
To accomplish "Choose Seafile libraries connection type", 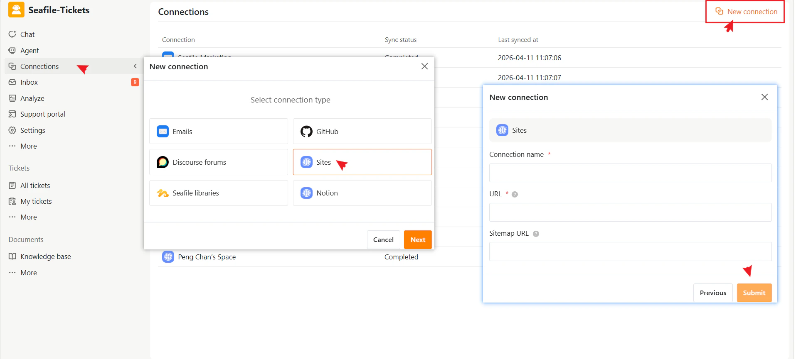I will tap(219, 193).
